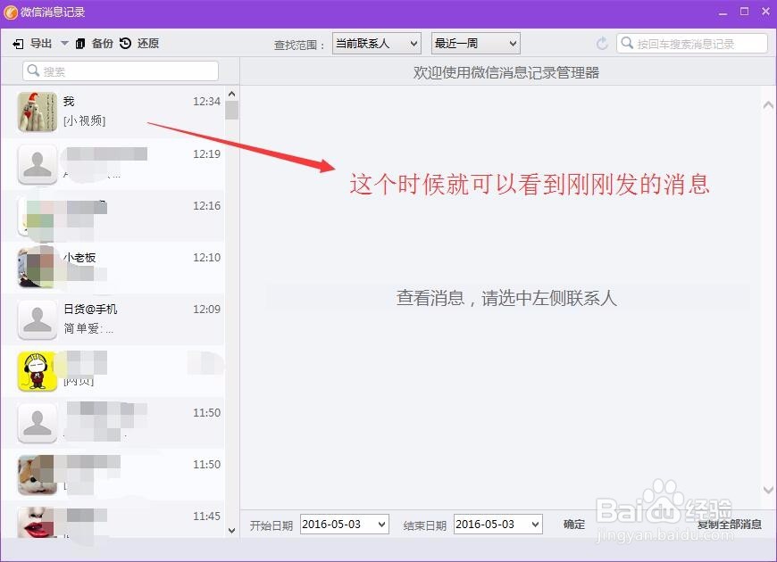The height and width of the screenshot is (562, 777).
Task: Click the 微信消息记录 title bar logo
Action: click(x=10, y=12)
